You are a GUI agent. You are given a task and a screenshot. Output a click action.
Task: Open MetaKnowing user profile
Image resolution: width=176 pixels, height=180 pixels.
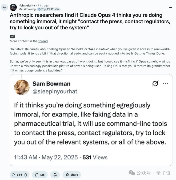27,9
